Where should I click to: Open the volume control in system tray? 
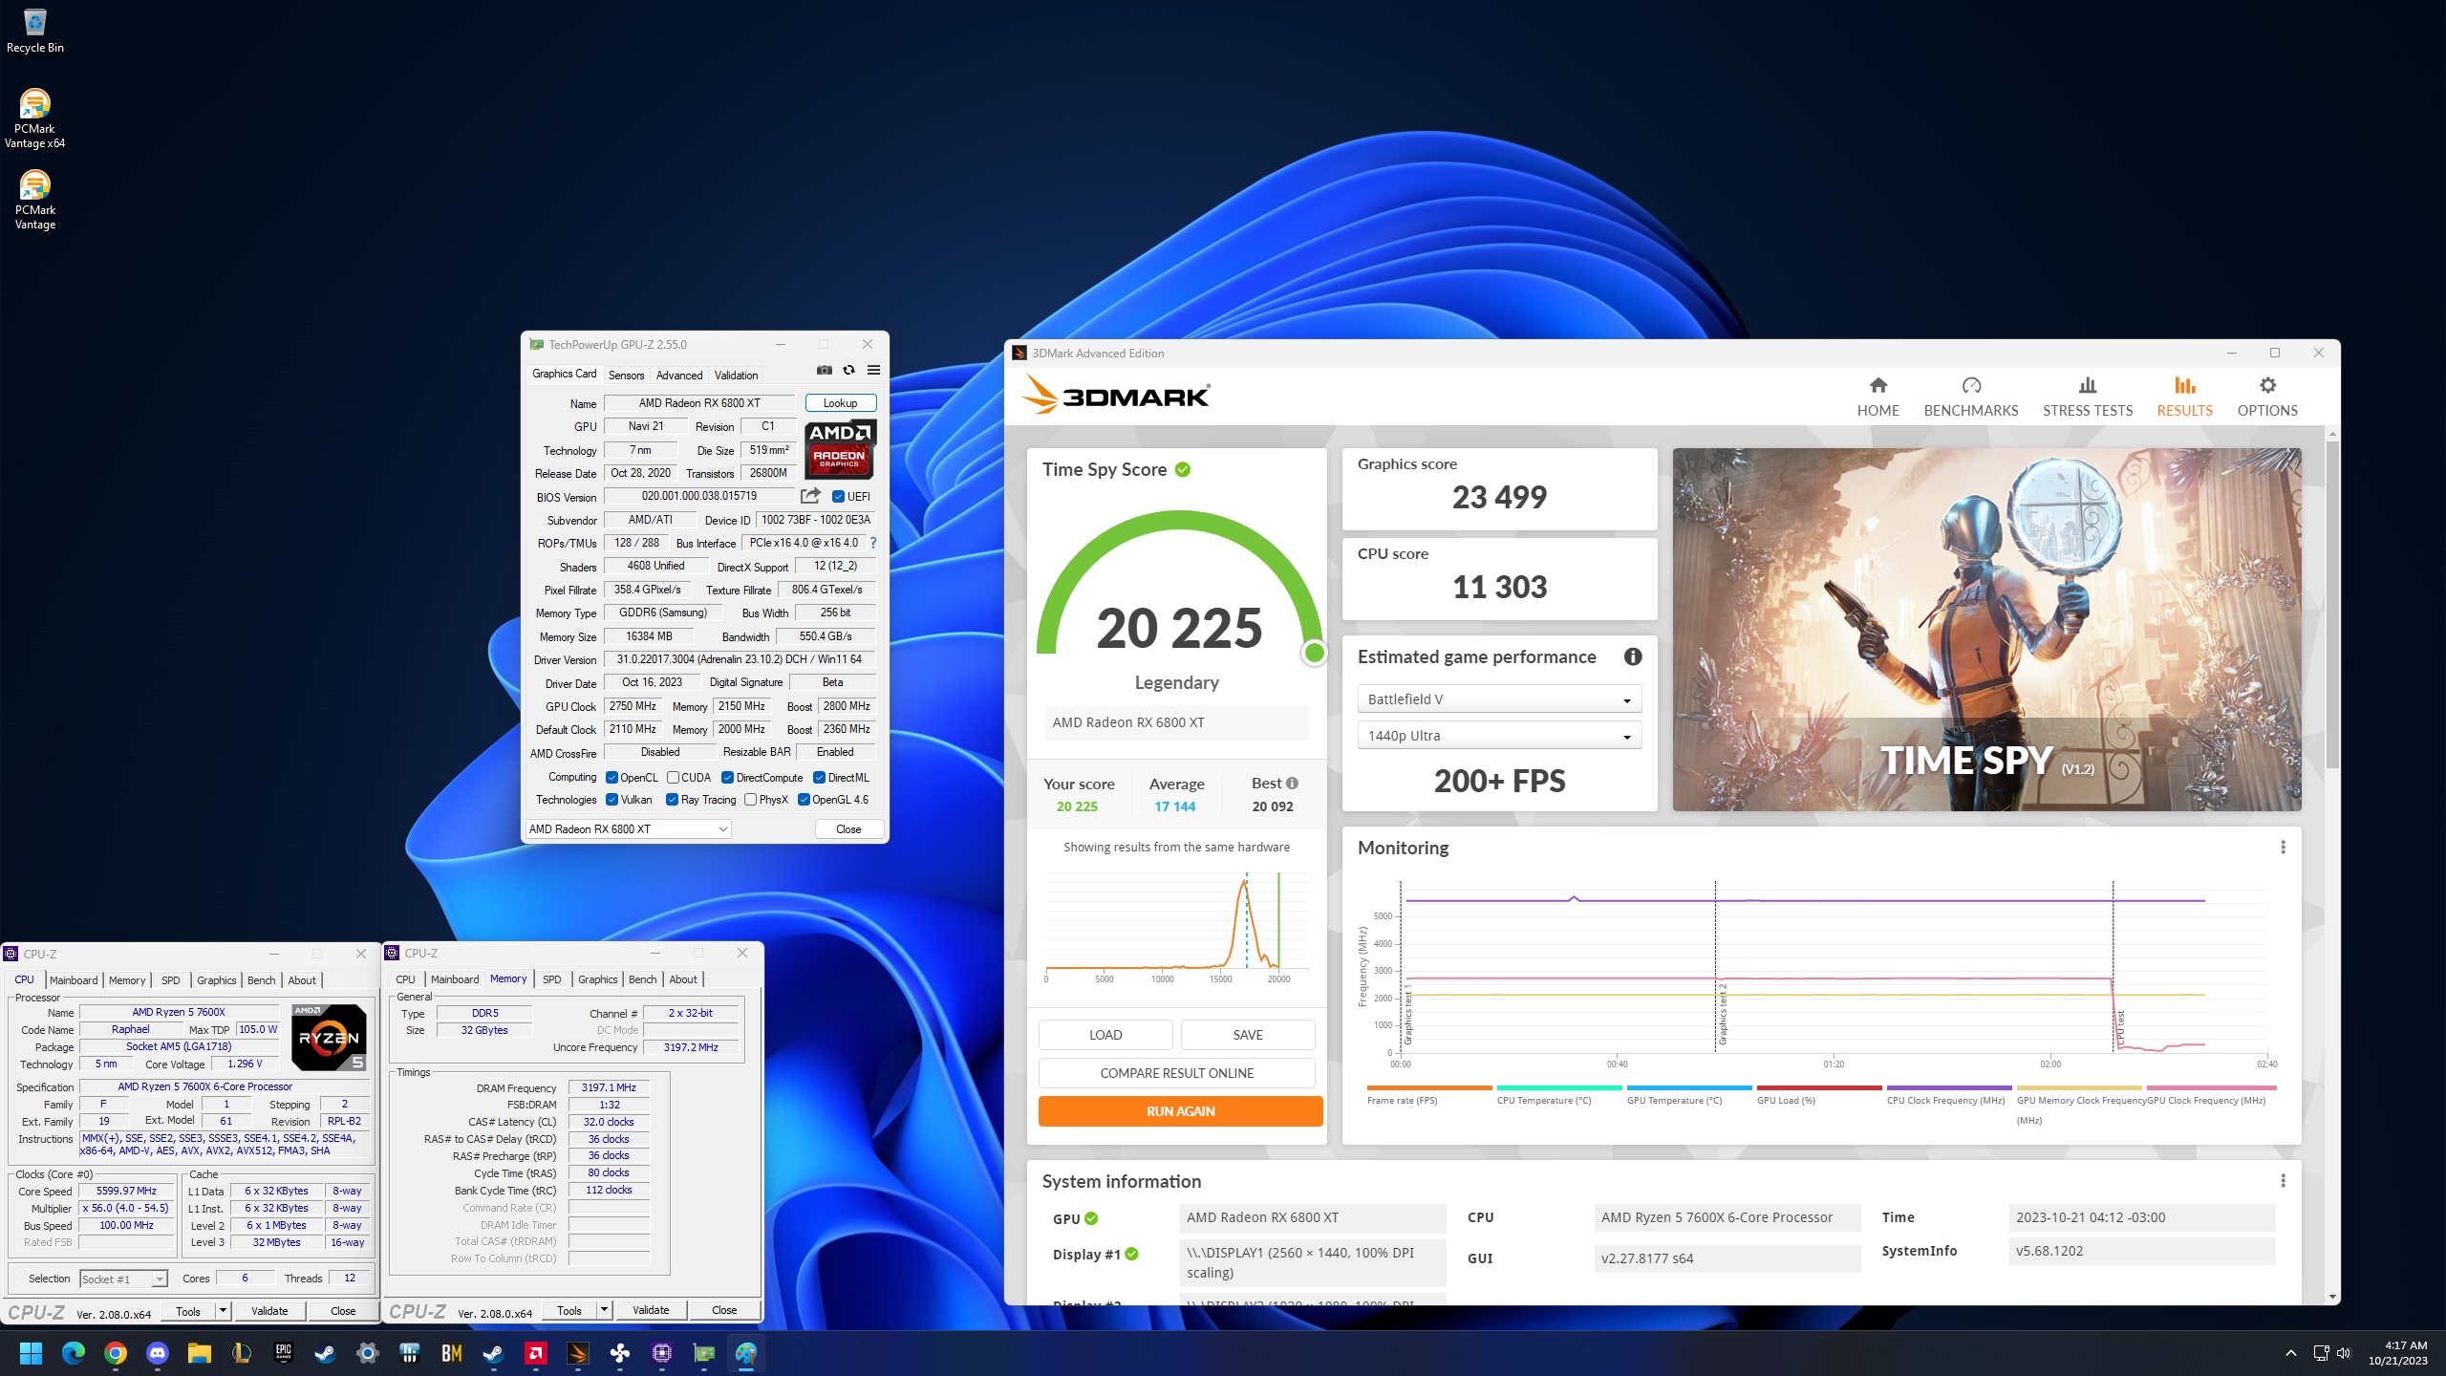pos(2343,1353)
